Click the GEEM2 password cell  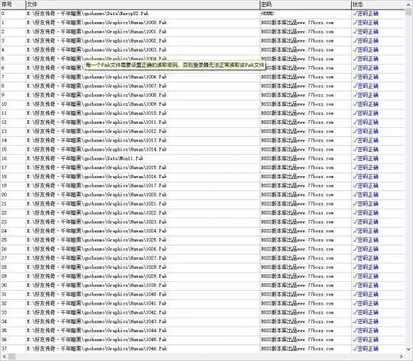point(267,14)
